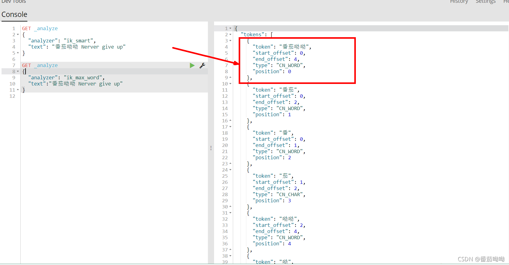Toggle the fold end marker at output line 37
Image resolution: width=509 pixels, height=265 pixels.
[x=230, y=250]
